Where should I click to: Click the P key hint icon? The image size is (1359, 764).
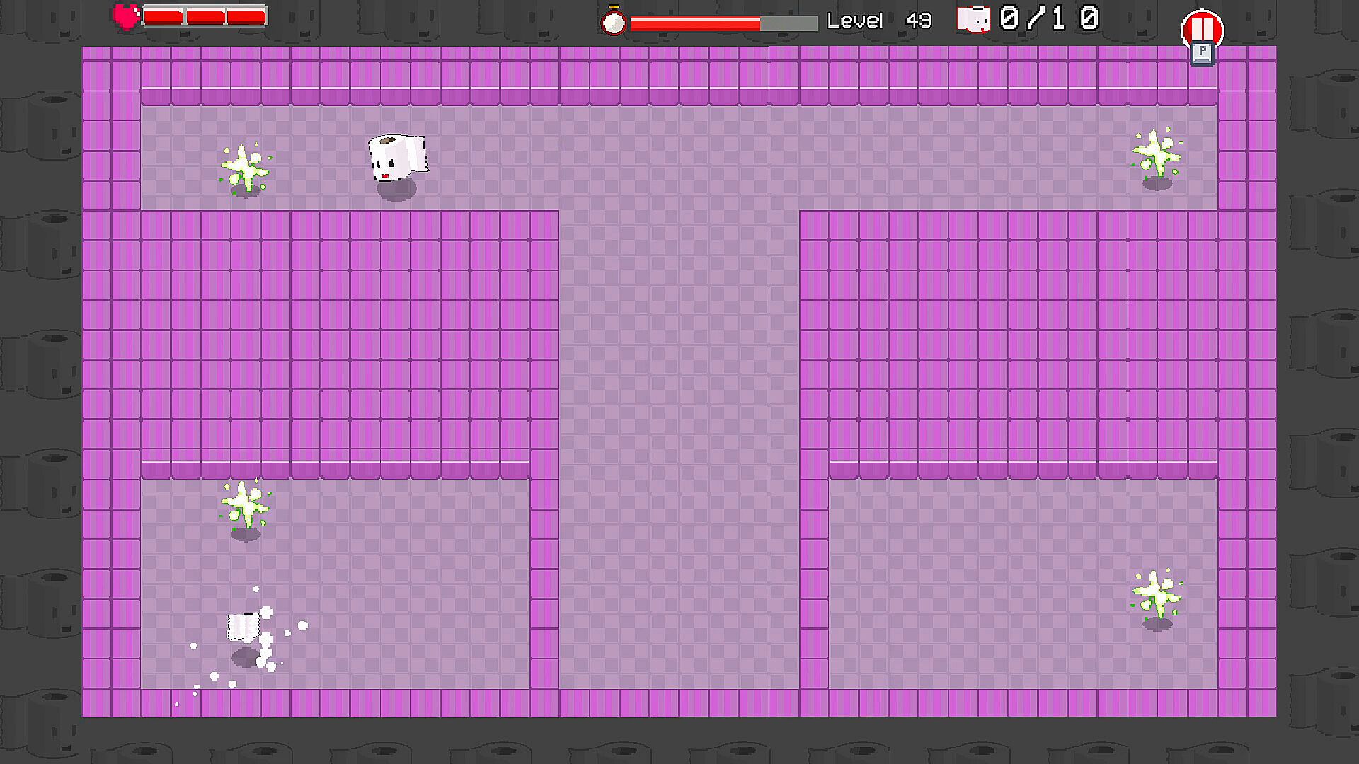click(x=1202, y=54)
